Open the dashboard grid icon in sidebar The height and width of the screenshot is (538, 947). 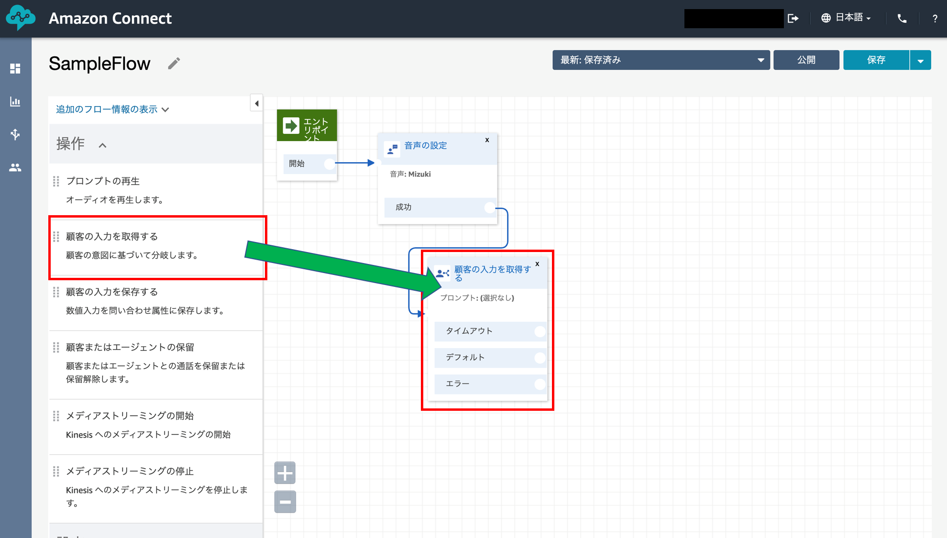(15, 69)
